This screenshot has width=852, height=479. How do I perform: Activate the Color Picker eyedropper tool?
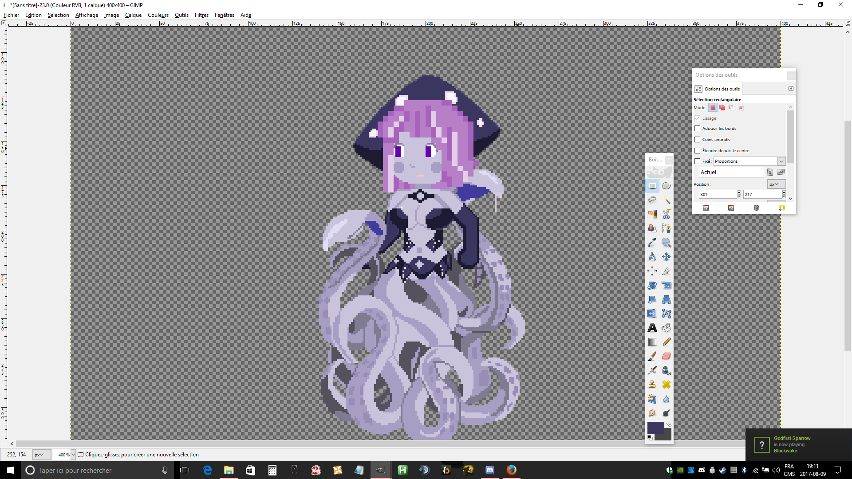click(x=652, y=243)
